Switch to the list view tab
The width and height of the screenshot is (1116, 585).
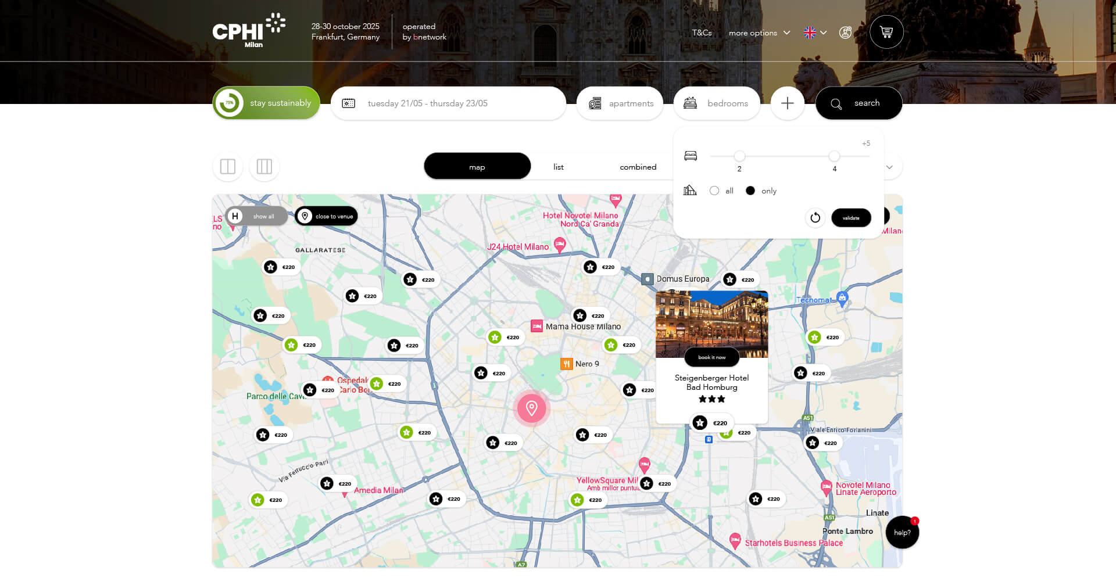[559, 167]
